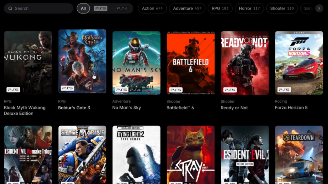Screen dimensions: 328x184
Task: Click the PS5 badge on Baldur's Gate 3
Action: [x=67, y=88]
